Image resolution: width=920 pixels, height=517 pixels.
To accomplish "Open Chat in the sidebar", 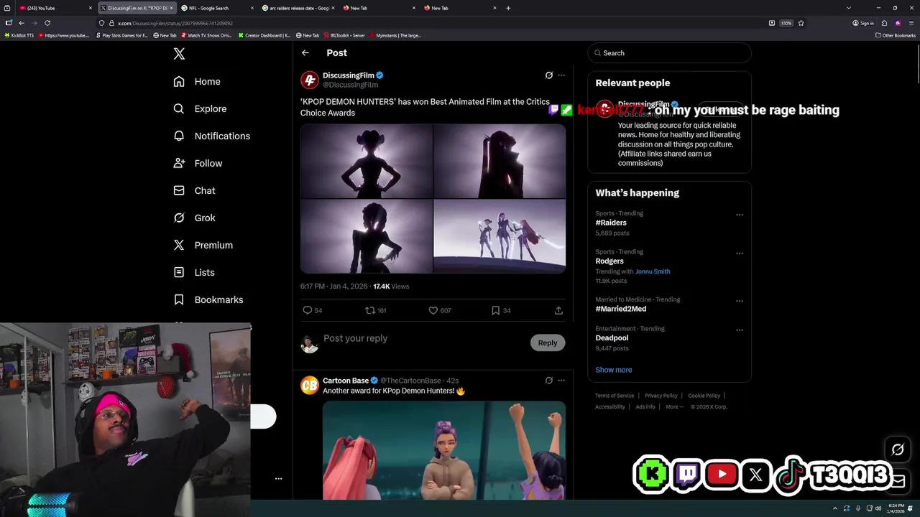I will (194, 190).
